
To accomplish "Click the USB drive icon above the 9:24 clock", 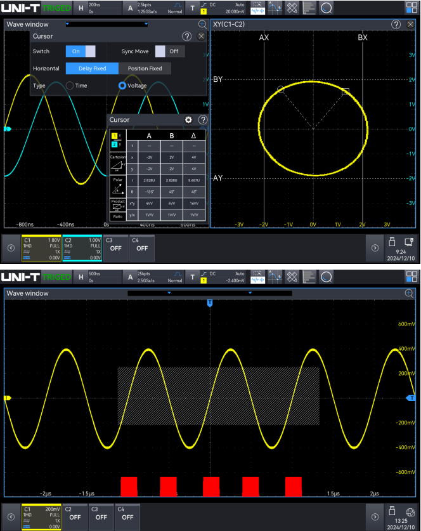I will coord(392,241).
